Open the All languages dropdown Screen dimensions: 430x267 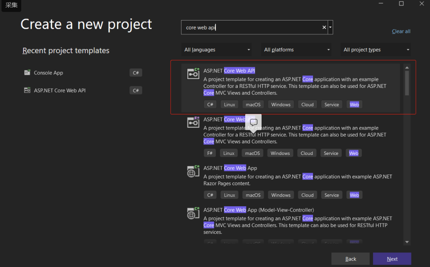click(x=216, y=50)
